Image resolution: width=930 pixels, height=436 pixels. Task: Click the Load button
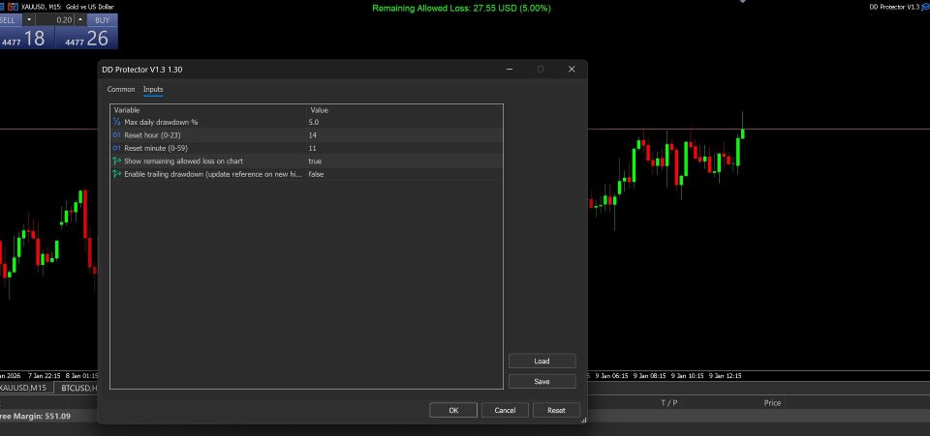tap(542, 361)
